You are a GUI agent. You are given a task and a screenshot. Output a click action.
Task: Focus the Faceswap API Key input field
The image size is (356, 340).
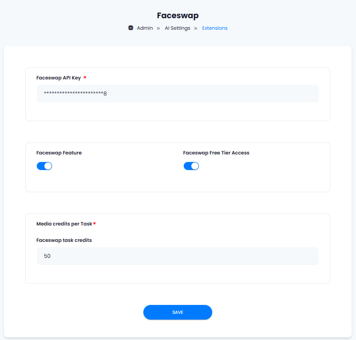178,94
